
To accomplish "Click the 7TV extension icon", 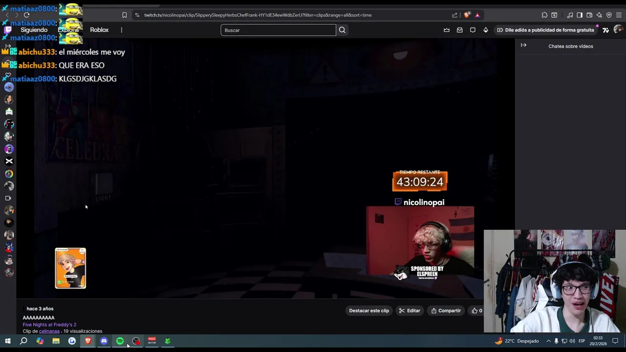I will click(x=605, y=30).
